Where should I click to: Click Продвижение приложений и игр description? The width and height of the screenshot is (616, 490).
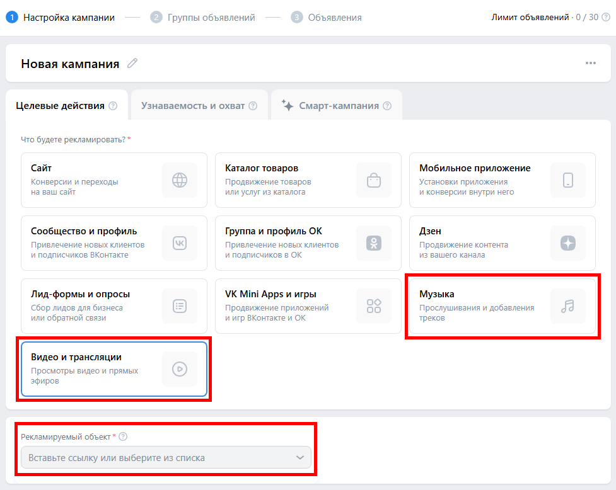[x=277, y=312]
